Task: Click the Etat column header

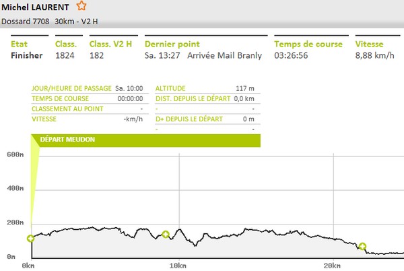Action: point(20,44)
